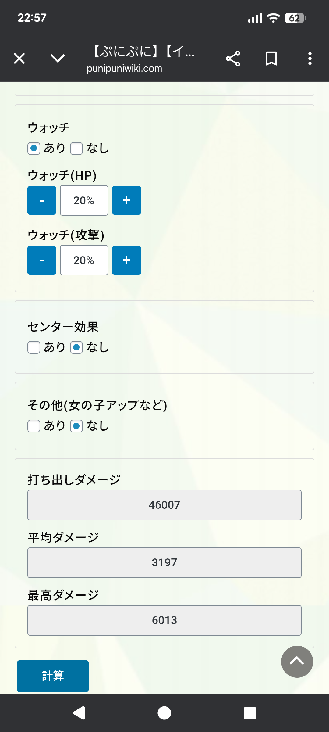
Task: Increase ウォッチ(攻撃) with plus button
Action: tap(126, 260)
